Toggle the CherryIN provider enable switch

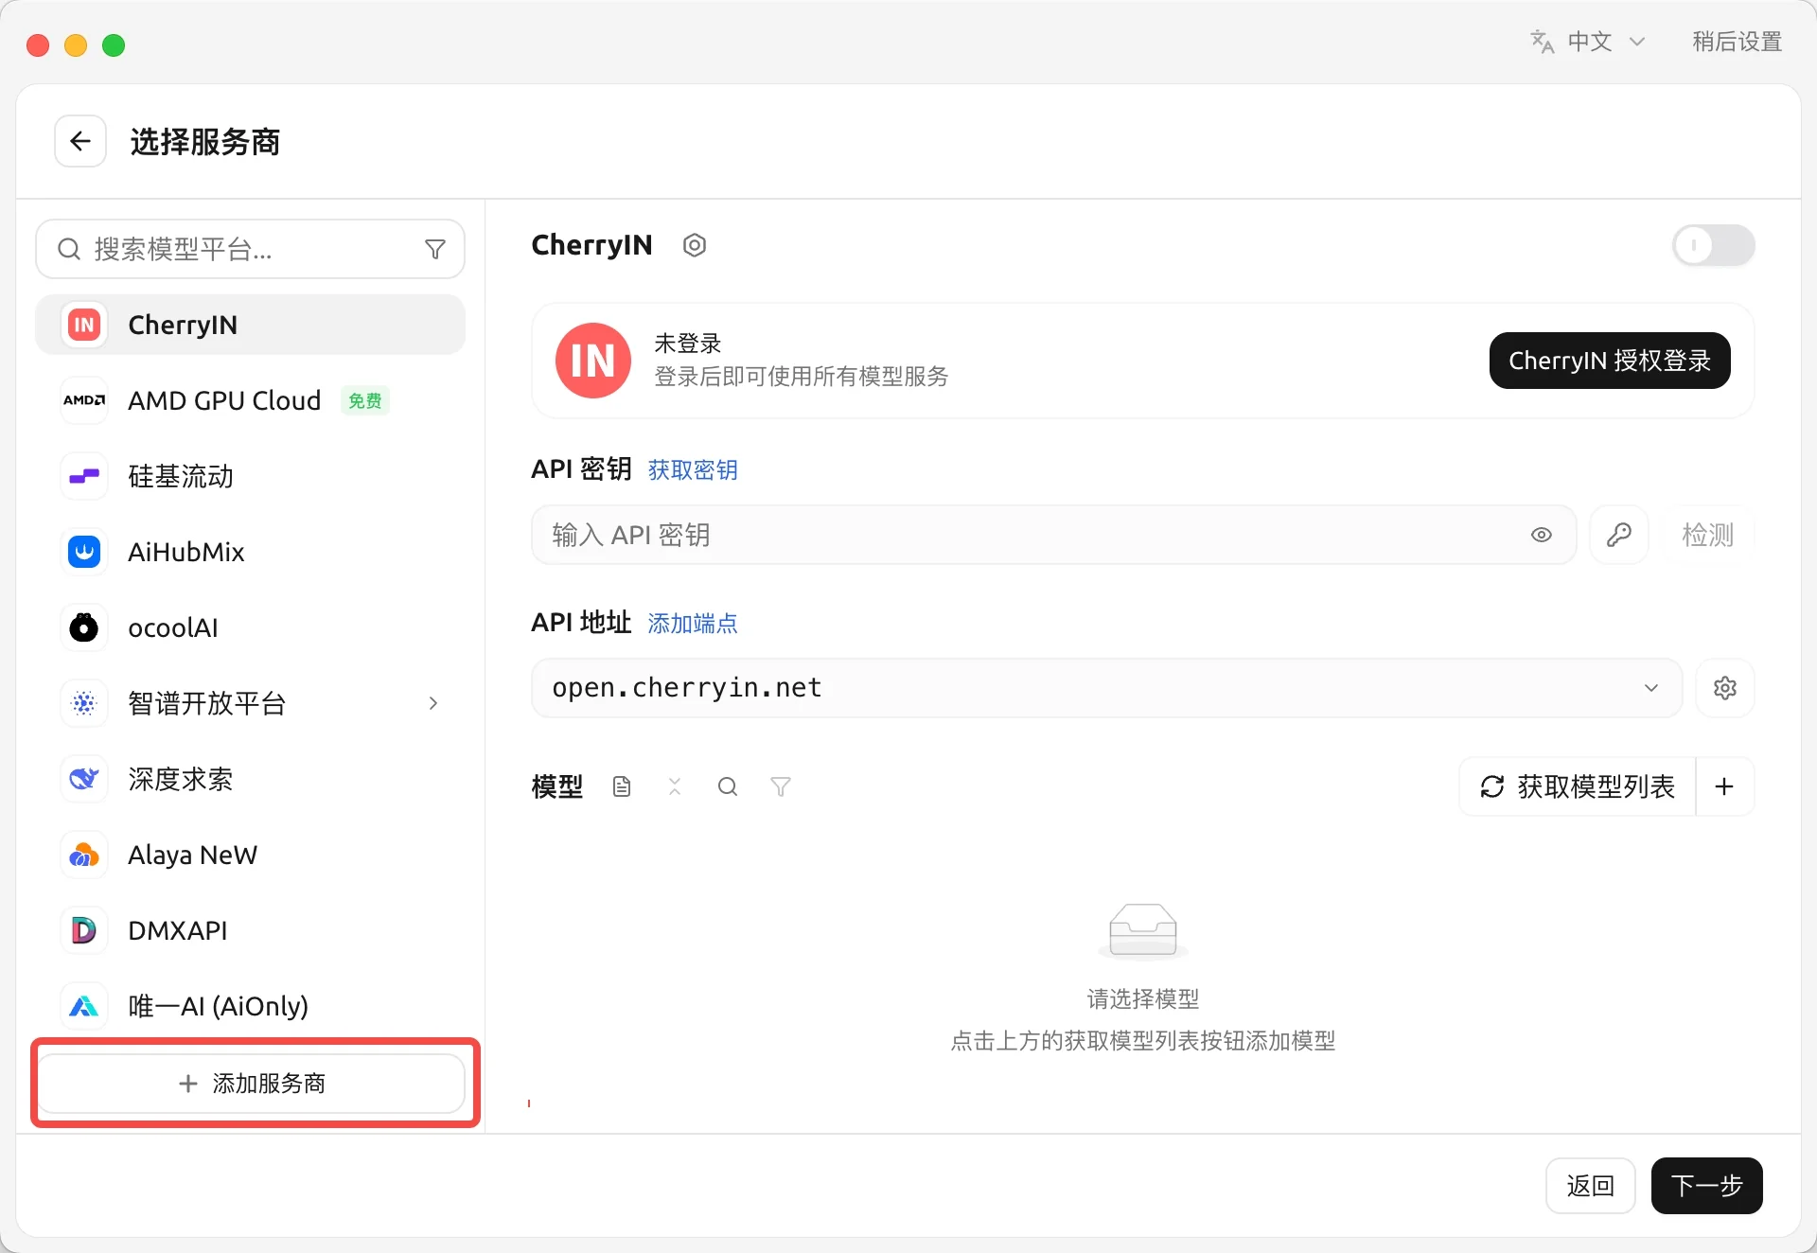pyautogui.click(x=1714, y=245)
